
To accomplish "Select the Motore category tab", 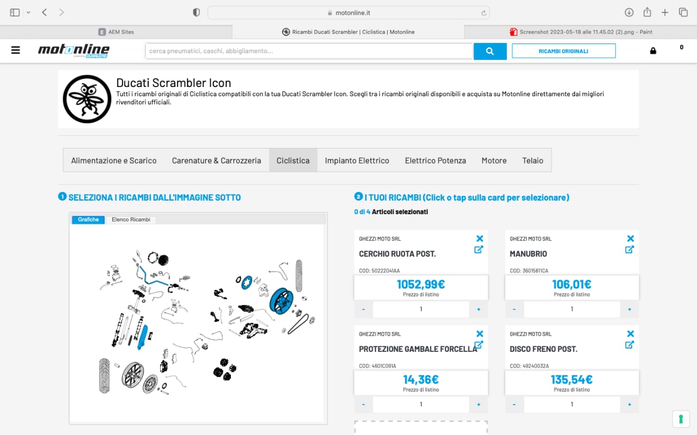I will click(494, 160).
